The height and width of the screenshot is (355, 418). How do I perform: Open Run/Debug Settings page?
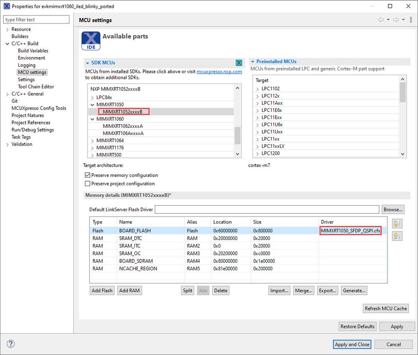click(33, 130)
